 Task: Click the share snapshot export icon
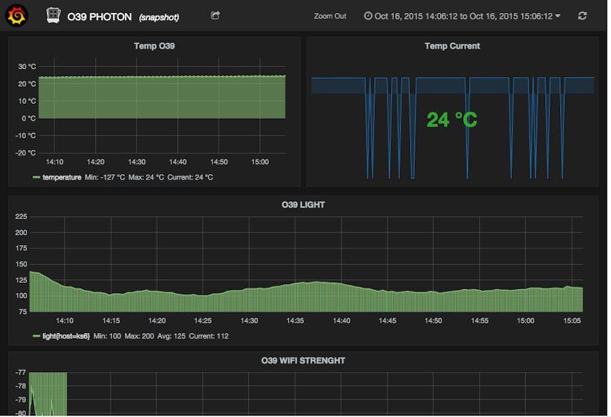click(x=215, y=15)
